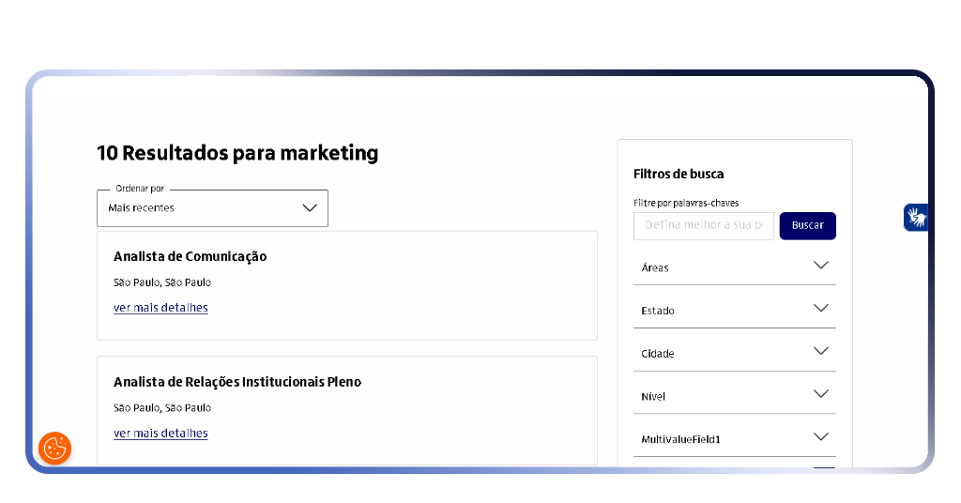This screenshot has height=503, width=961.
Task: Click the Filtre por palavras-chaves label
Action: pyautogui.click(x=686, y=203)
